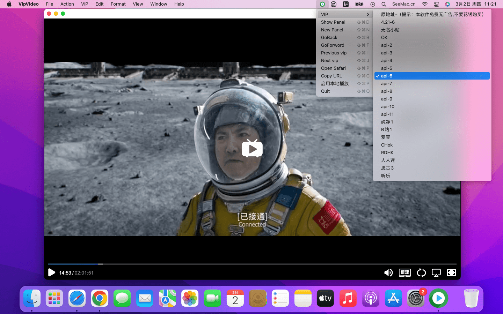Click 启用本地播放 option
503x314 pixels.
coord(335,83)
